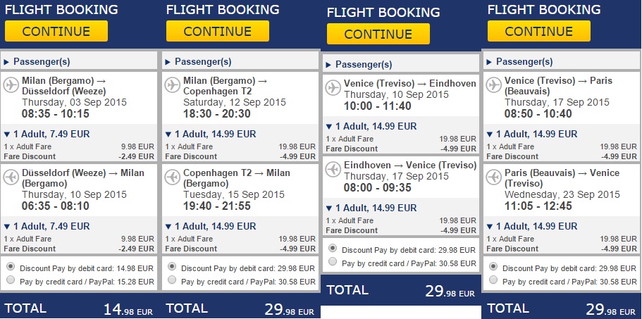The height and width of the screenshot is (319, 642).
Task: Expand Passenger(s) section in Düsseldorf booking
Action: (7, 62)
